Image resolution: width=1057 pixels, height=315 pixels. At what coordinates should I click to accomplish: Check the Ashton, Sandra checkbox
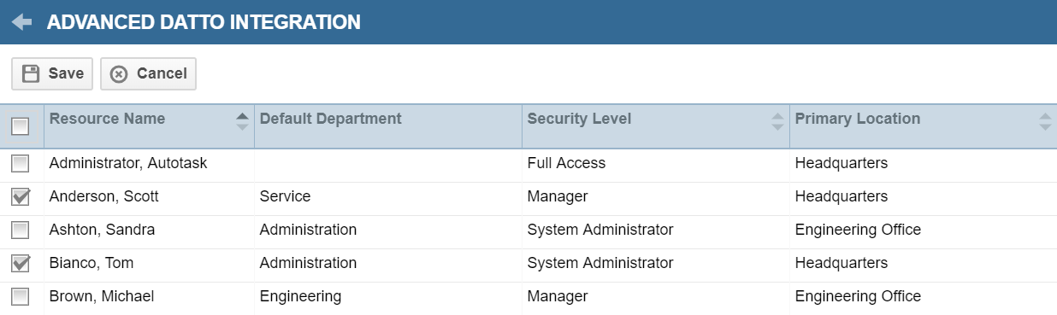coord(20,230)
